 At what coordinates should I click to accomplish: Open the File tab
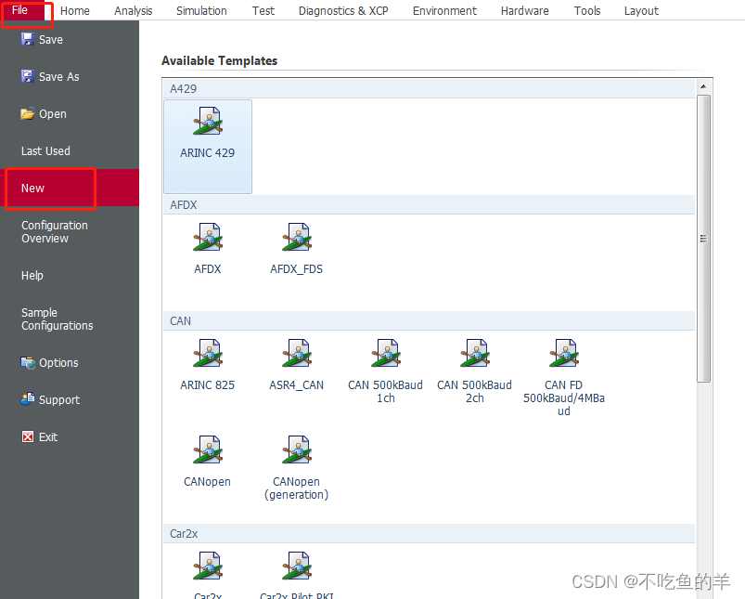point(20,10)
